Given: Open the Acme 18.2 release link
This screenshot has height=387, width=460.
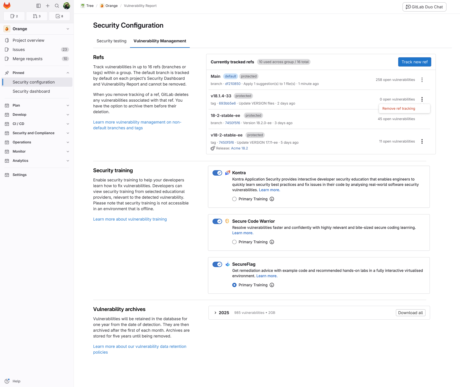Looking at the screenshot, I should click(239, 148).
